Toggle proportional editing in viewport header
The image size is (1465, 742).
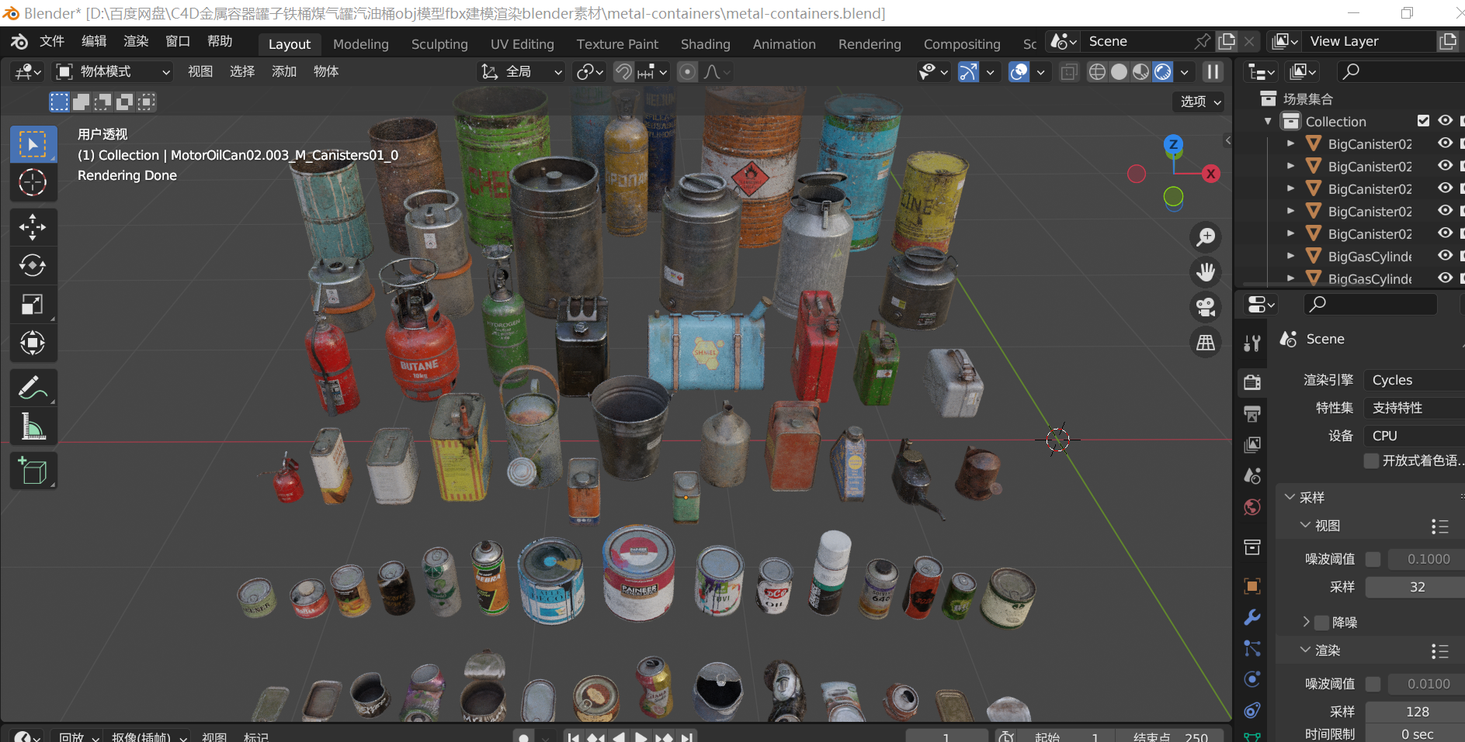coord(687,72)
